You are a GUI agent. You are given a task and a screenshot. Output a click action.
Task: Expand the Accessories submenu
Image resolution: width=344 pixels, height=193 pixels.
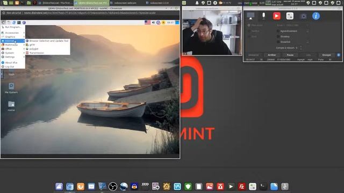[x=13, y=33]
